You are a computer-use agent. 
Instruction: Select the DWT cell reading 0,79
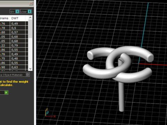click(18, 45)
